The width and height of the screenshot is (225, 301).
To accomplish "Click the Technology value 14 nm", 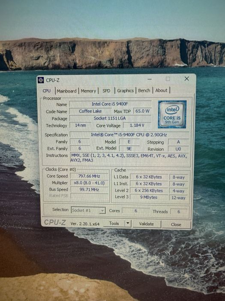I will (81, 126).
